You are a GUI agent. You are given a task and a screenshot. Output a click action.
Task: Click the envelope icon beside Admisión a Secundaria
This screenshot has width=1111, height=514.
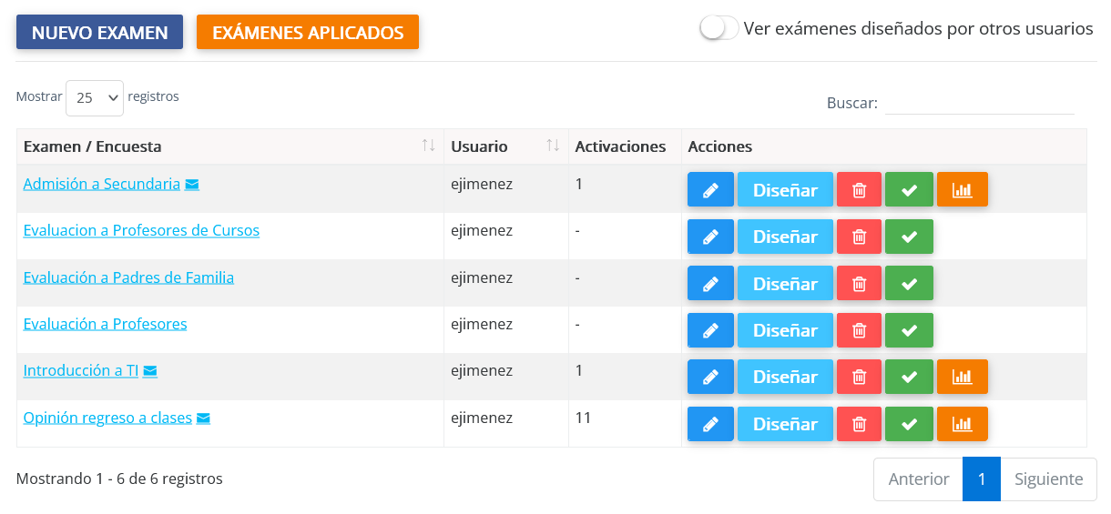click(192, 185)
